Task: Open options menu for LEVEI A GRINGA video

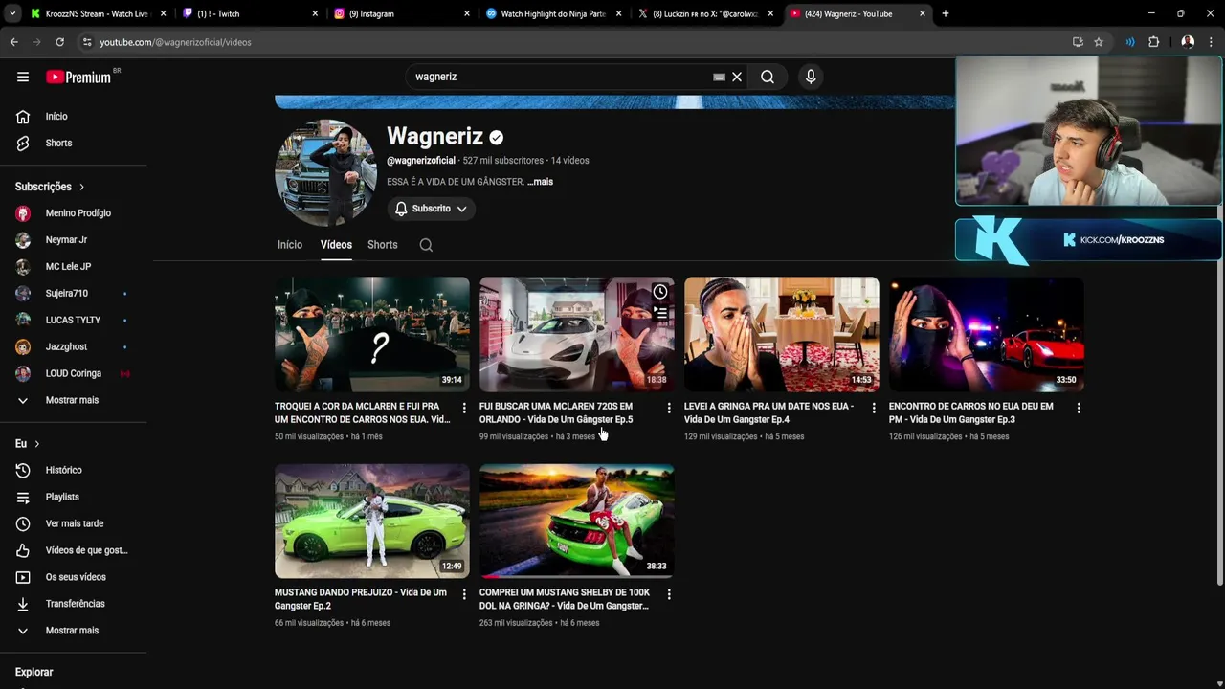Action: click(874, 409)
